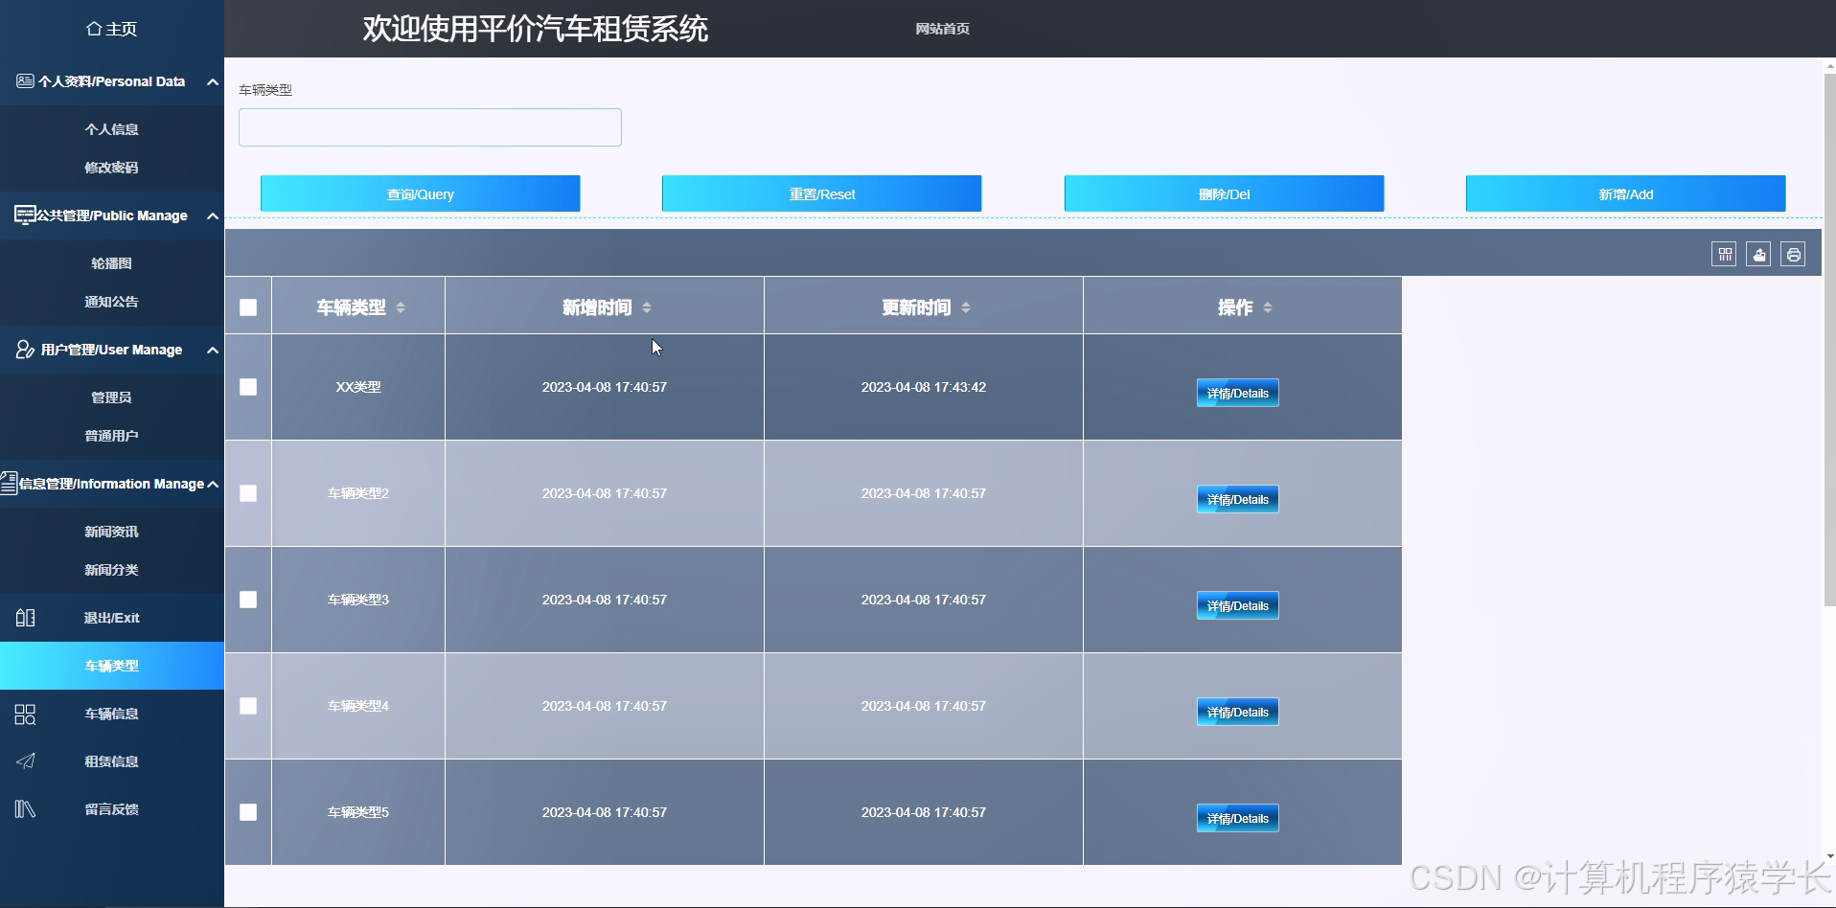The image size is (1836, 908).
Task: Open 详情/Details for the XX类型 row
Action: [x=1237, y=393]
